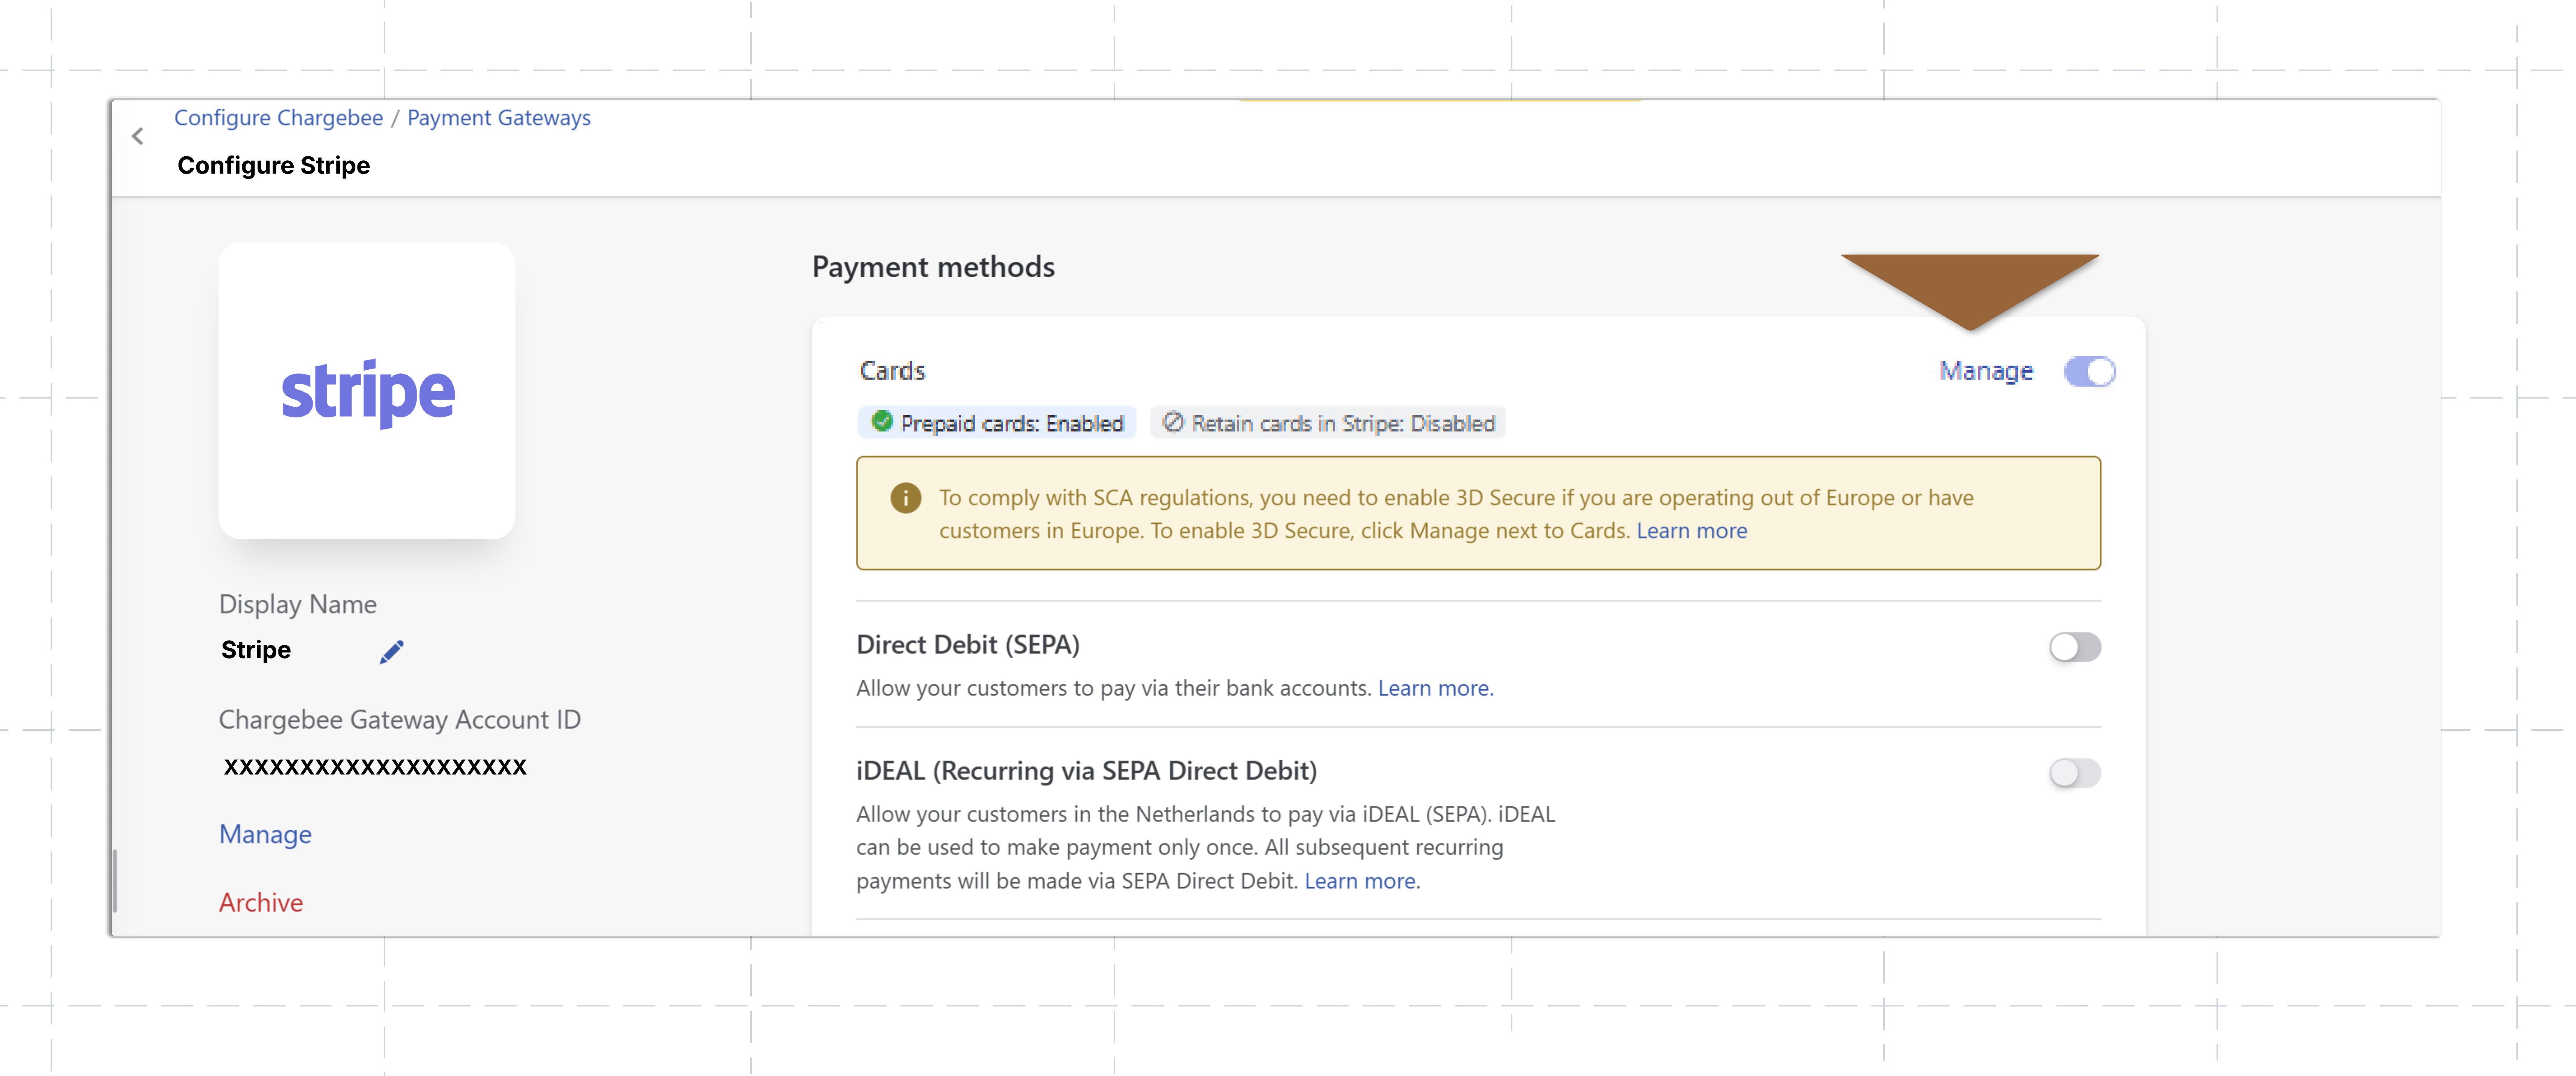Click the Stripe logo thumbnail

click(x=367, y=391)
